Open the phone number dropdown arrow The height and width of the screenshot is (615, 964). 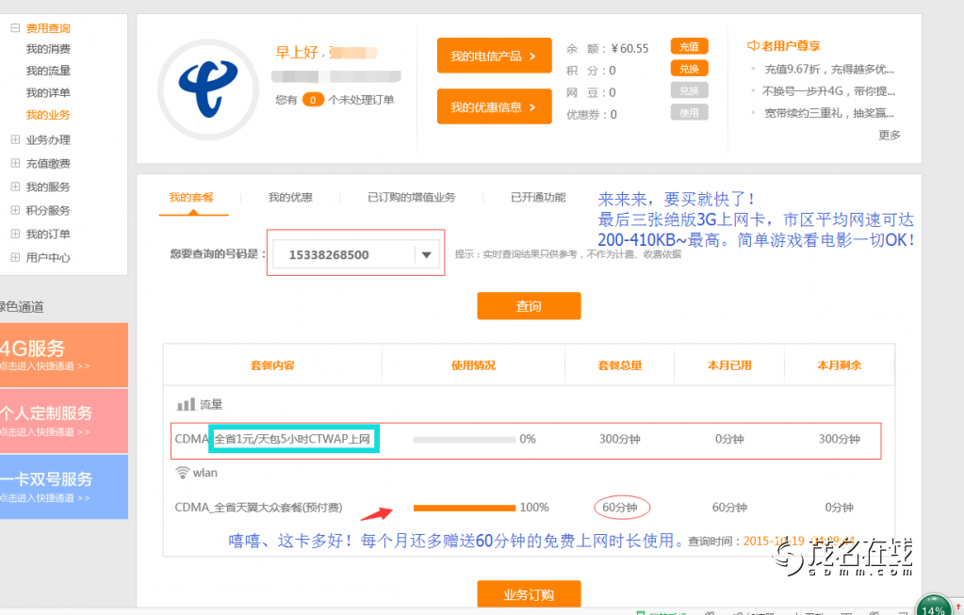pyautogui.click(x=427, y=254)
